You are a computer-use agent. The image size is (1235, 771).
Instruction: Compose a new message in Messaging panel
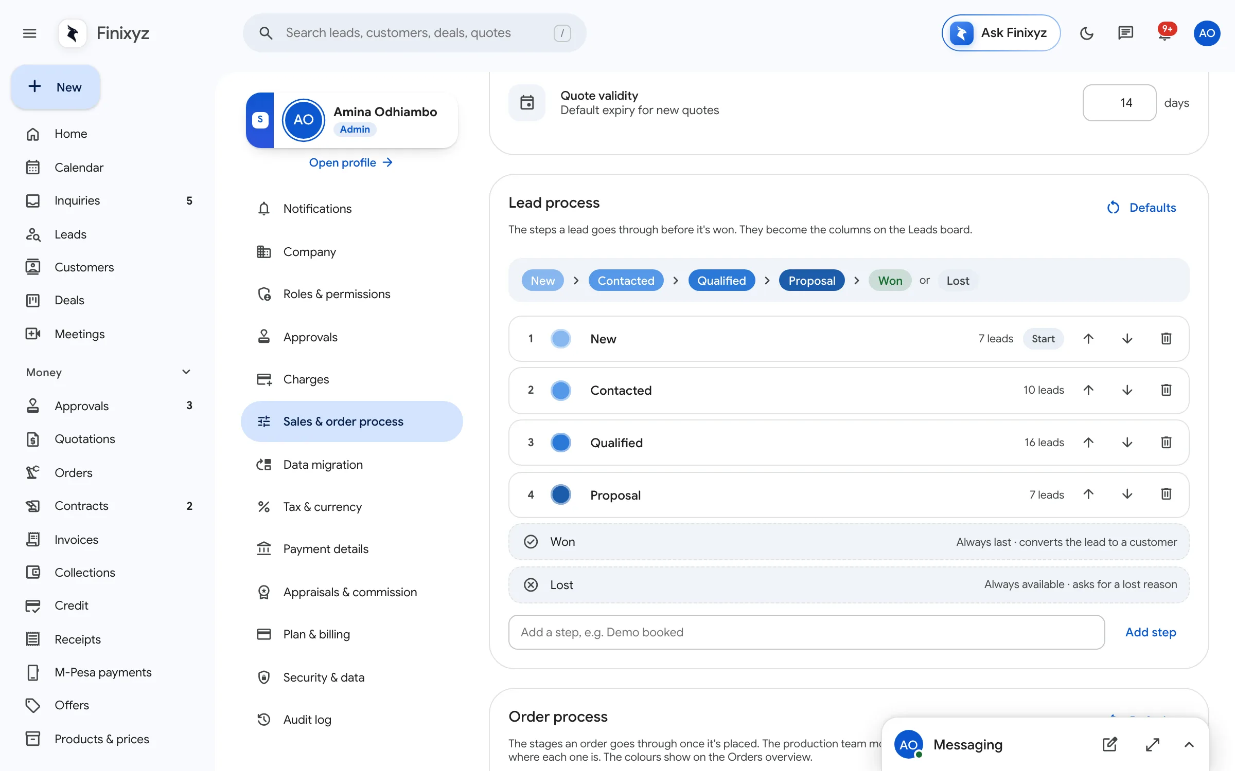[1110, 744]
